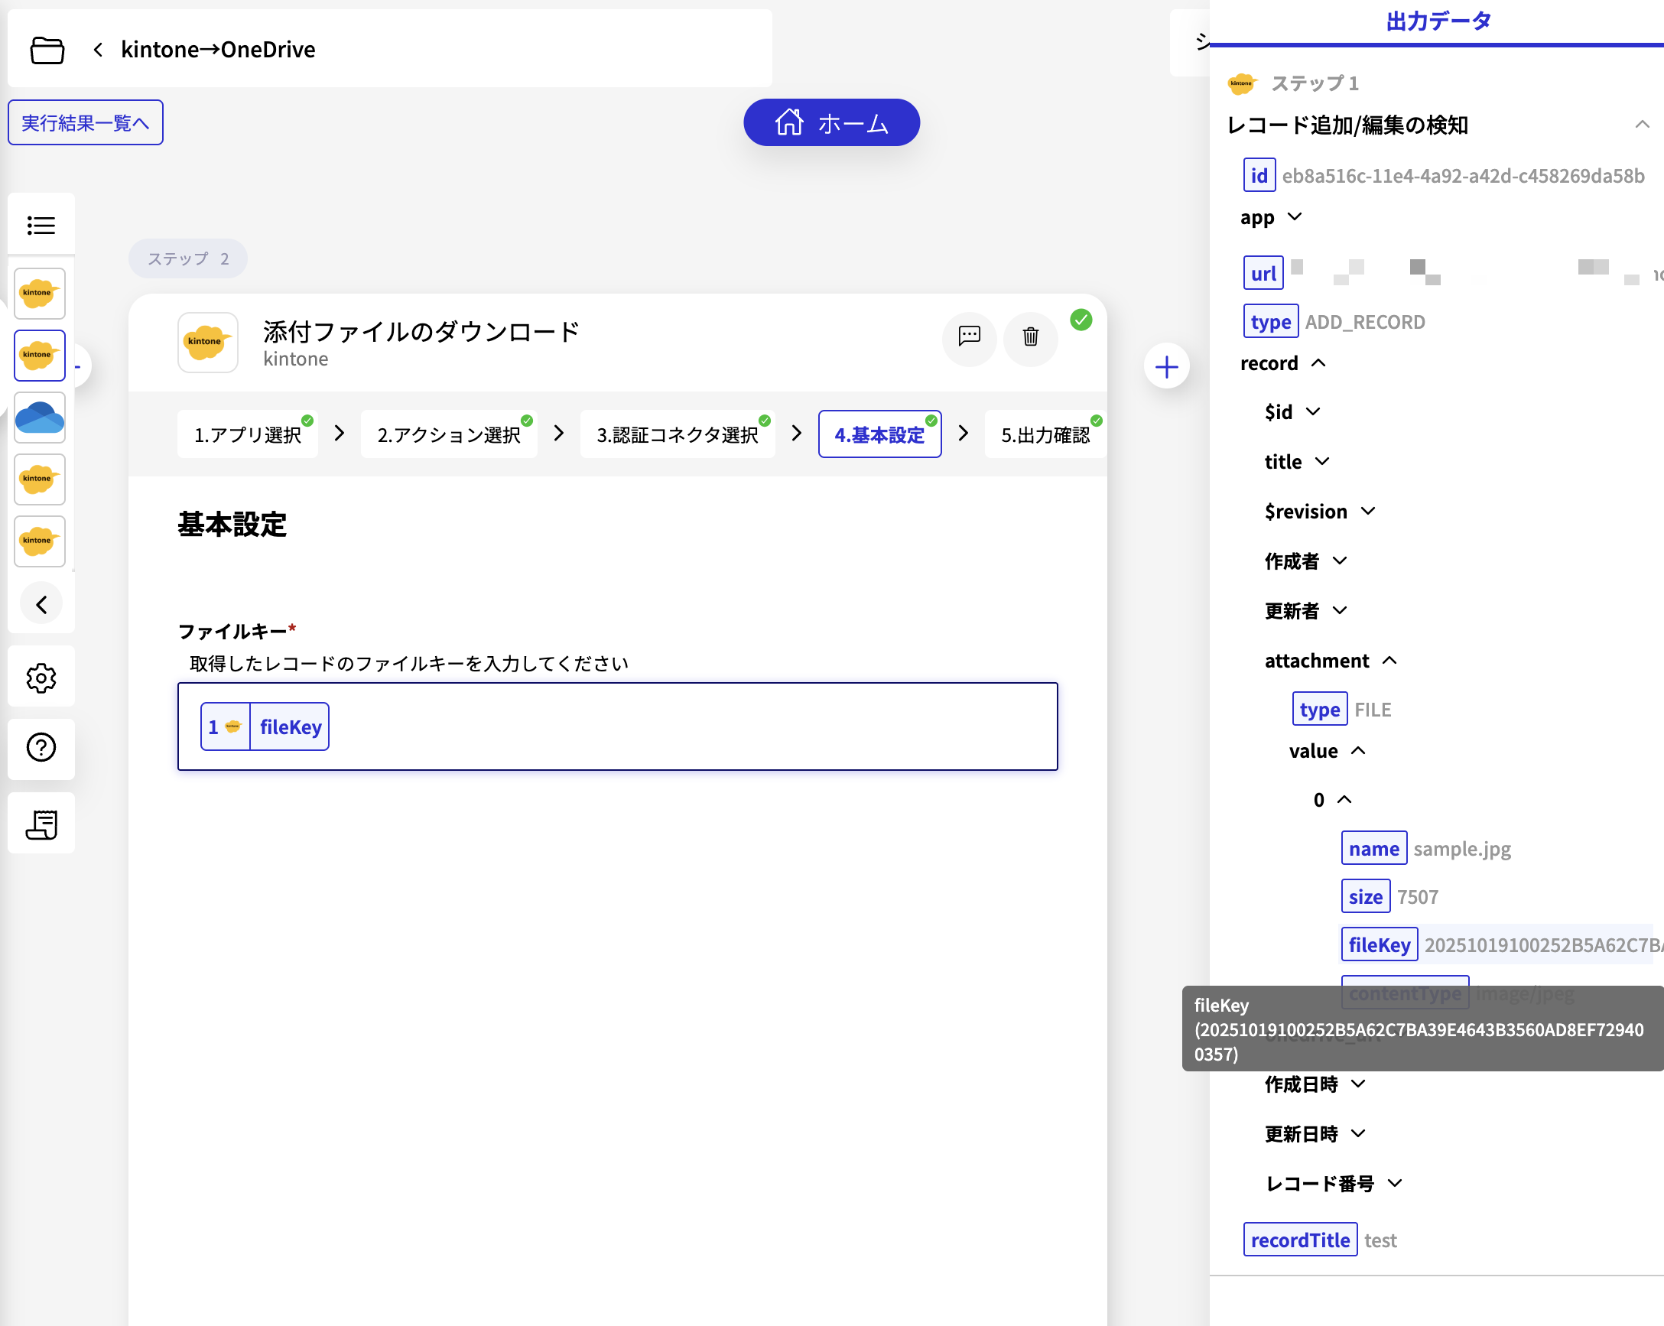This screenshot has width=1664, height=1326.
Task: Select the OneDrive step icon in sidebar
Action: pyautogui.click(x=39, y=418)
